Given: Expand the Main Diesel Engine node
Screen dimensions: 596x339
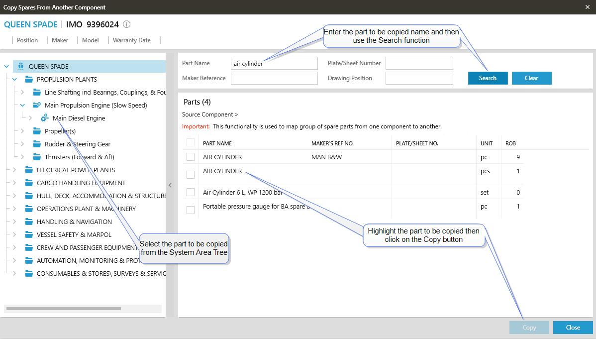Looking at the screenshot, I should [30, 118].
